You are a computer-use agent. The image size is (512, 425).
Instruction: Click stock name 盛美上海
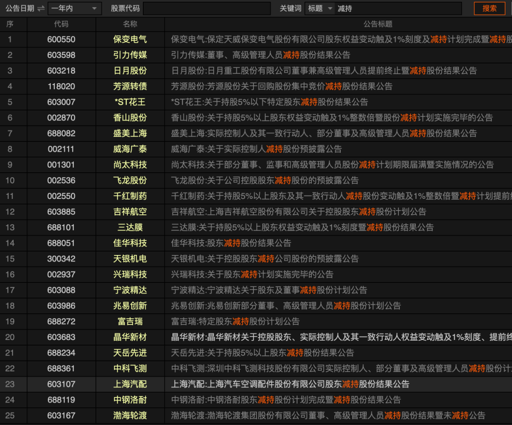tap(130, 133)
